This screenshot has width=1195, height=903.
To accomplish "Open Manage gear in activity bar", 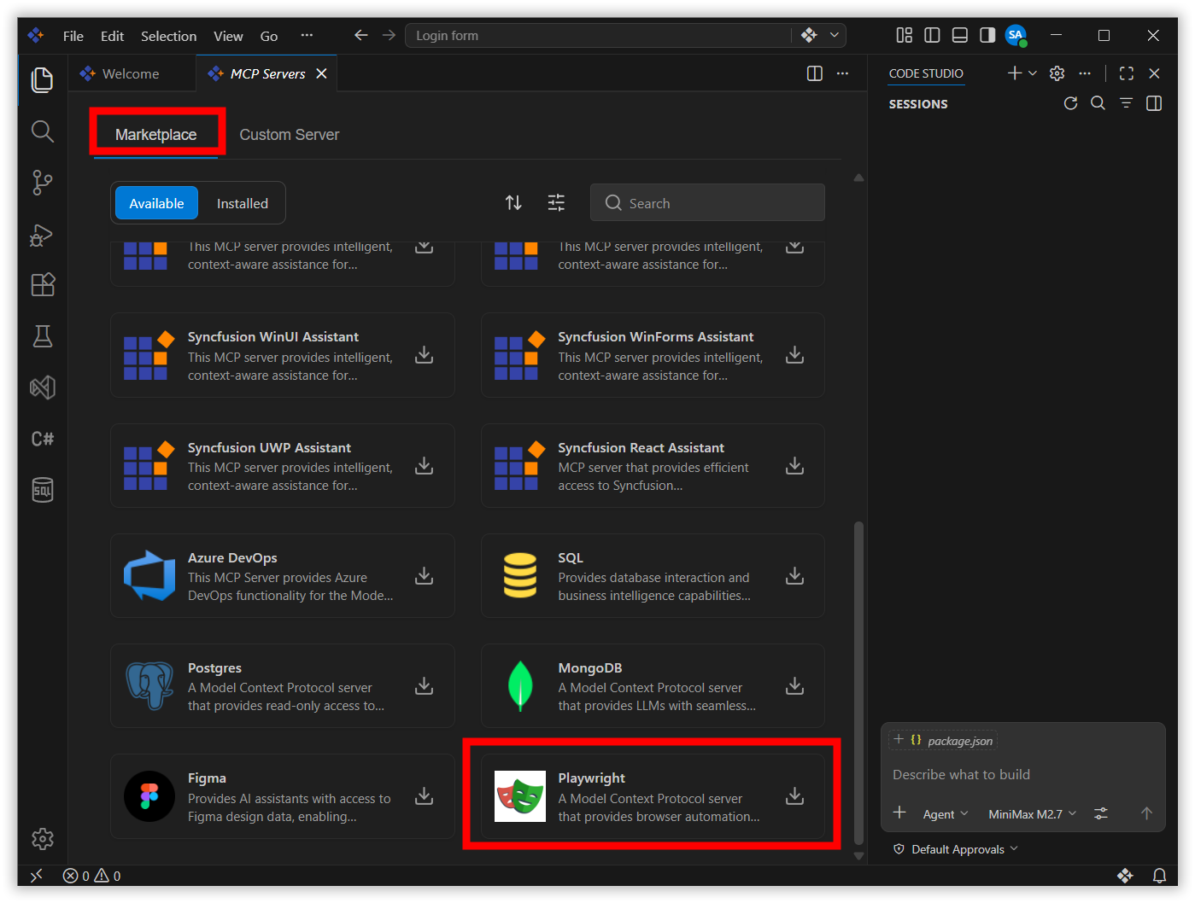I will 42,839.
